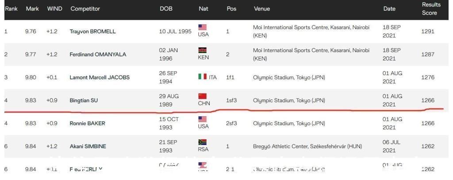Screen dimensions: 453x180
Task: Open Trayvon BROMELL's athlete profile
Action: coord(92,32)
